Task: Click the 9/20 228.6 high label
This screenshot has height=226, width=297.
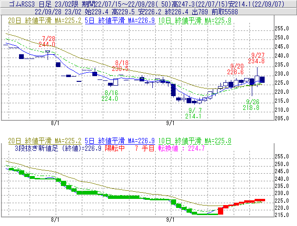Action: pos(236,69)
